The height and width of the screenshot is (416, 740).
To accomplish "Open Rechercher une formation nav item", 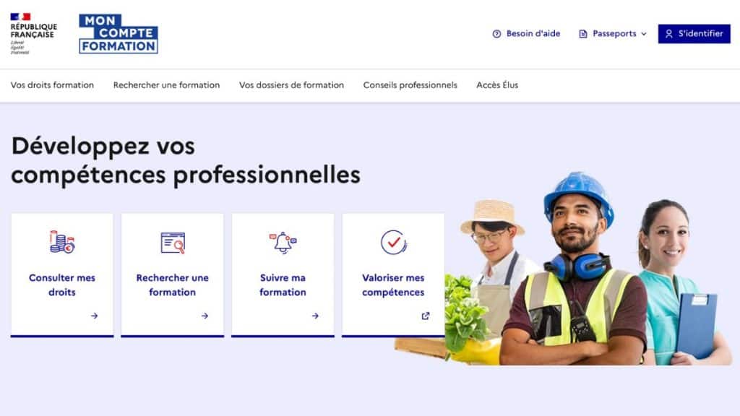I will click(x=167, y=85).
